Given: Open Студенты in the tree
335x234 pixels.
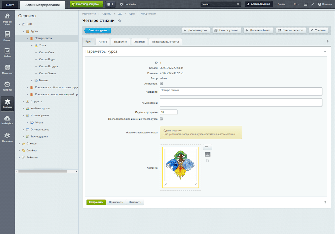Looking at the screenshot, I should pos(37,101).
